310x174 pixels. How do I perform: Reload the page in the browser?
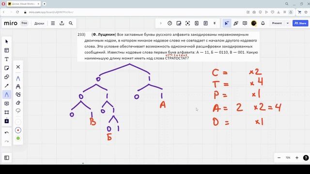pyautogui.click(x=17, y=12)
